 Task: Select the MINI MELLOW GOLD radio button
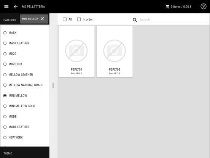click(5, 106)
